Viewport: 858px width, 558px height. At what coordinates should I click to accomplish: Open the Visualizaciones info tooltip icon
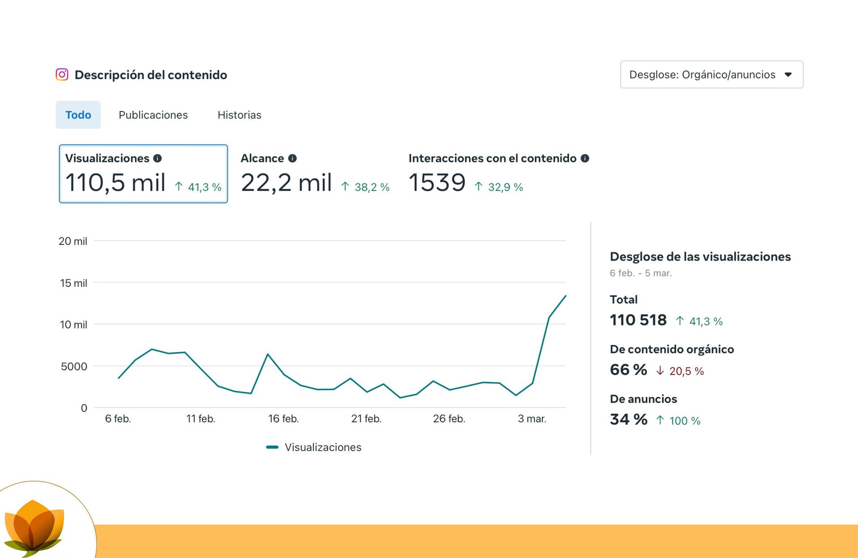(157, 158)
